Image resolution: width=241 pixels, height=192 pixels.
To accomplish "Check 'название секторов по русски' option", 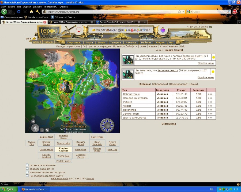I will (x=27, y=172).
